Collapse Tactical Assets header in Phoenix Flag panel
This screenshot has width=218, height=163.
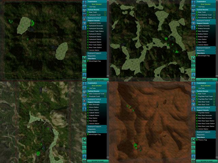tap(206, 91)
